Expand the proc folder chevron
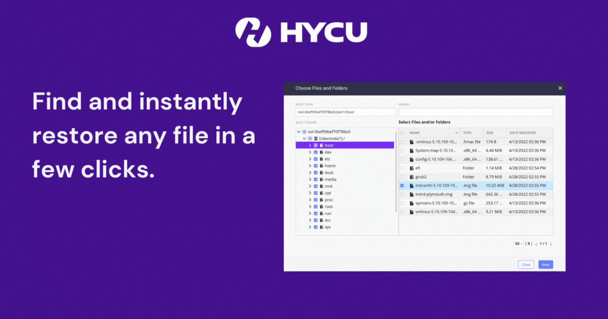Screen dimensions: 608x319 [310, 200]
